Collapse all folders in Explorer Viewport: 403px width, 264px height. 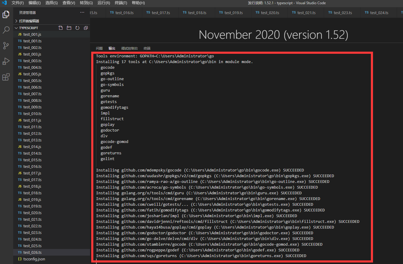tap(86, 28)
